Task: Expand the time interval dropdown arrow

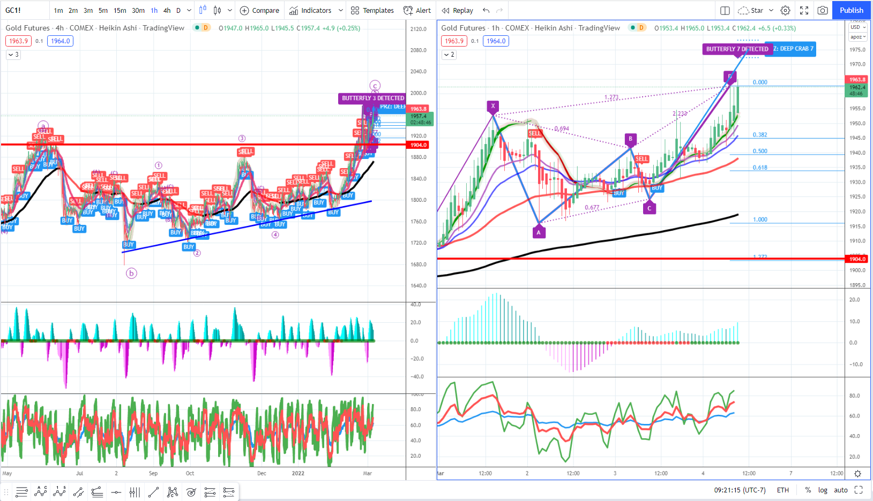Action: 189,10
